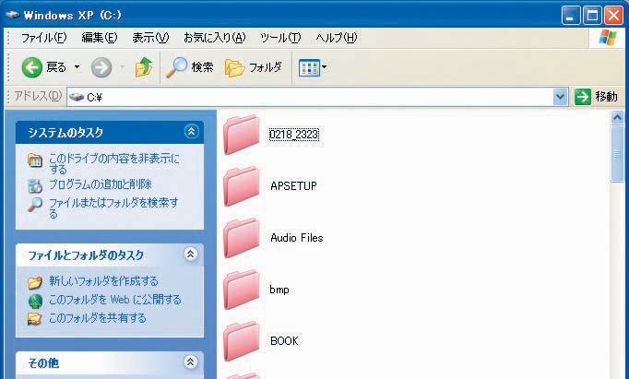Click the green Back arrow button
The width and height of the screenshot is (629, 379).
tap(31, 67)
